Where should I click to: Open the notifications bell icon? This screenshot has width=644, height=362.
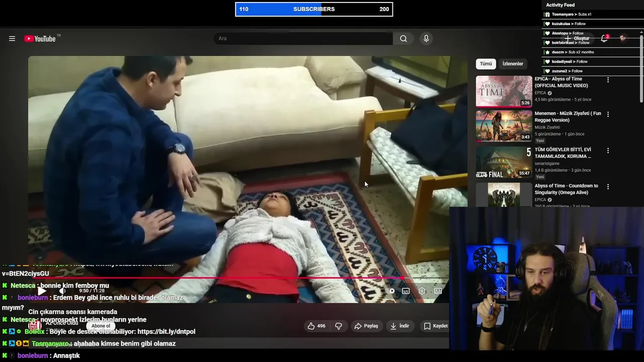(604, 39)
